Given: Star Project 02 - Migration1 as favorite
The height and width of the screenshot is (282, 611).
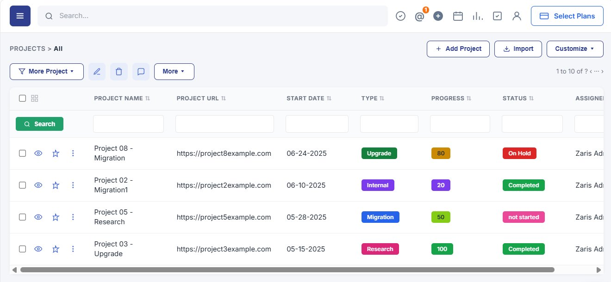Looking at the screenshot, I should (x=56, y=185).
